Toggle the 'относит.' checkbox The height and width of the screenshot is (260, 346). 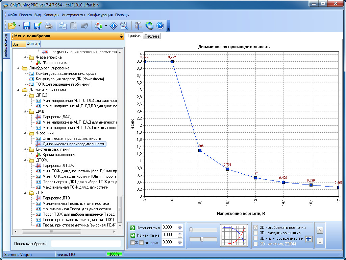coord(142,242)
